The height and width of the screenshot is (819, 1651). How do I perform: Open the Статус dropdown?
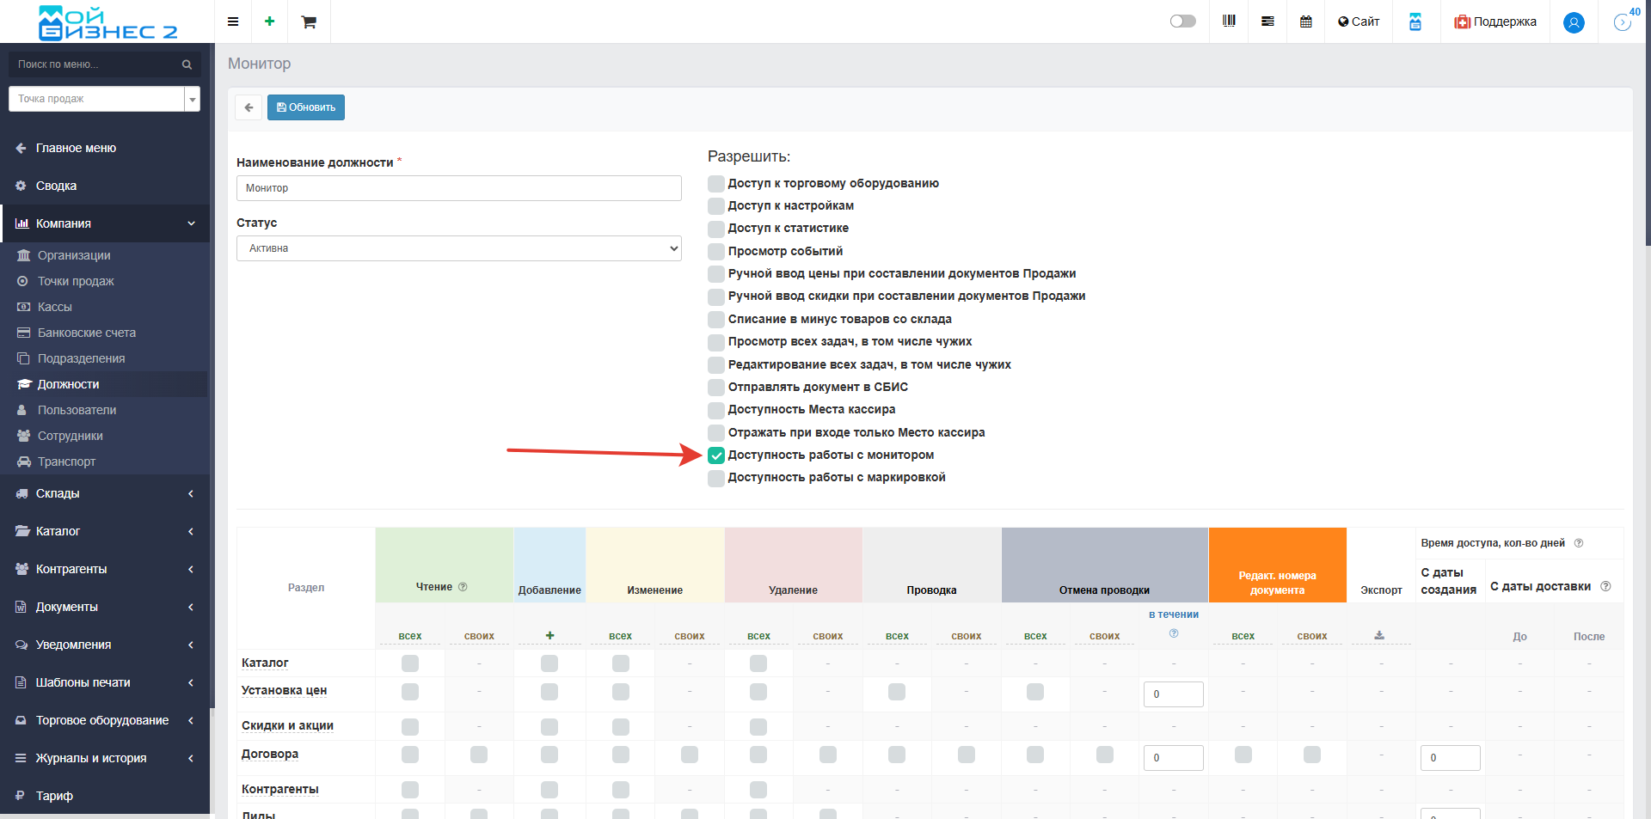click(458, 248)
